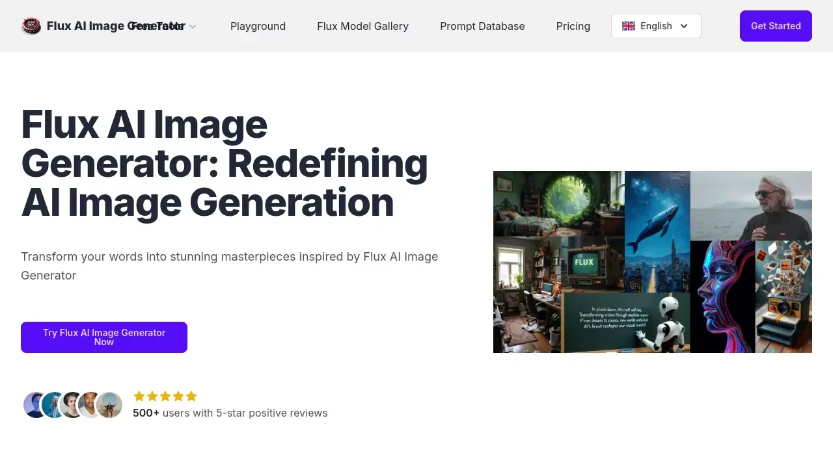Image resolution: width=833 pixels, height=468 pixels.
Task: Click the five gold stars rating
Action: (165, 396)
